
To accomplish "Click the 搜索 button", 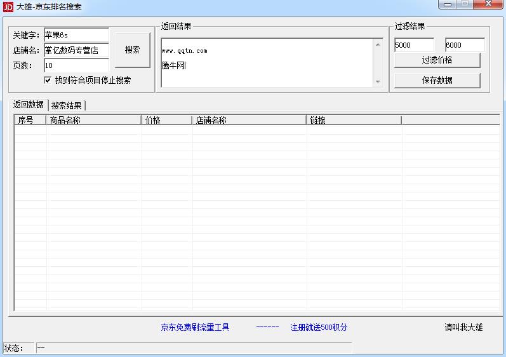I will pyautogui.click(x=132, y=50).
